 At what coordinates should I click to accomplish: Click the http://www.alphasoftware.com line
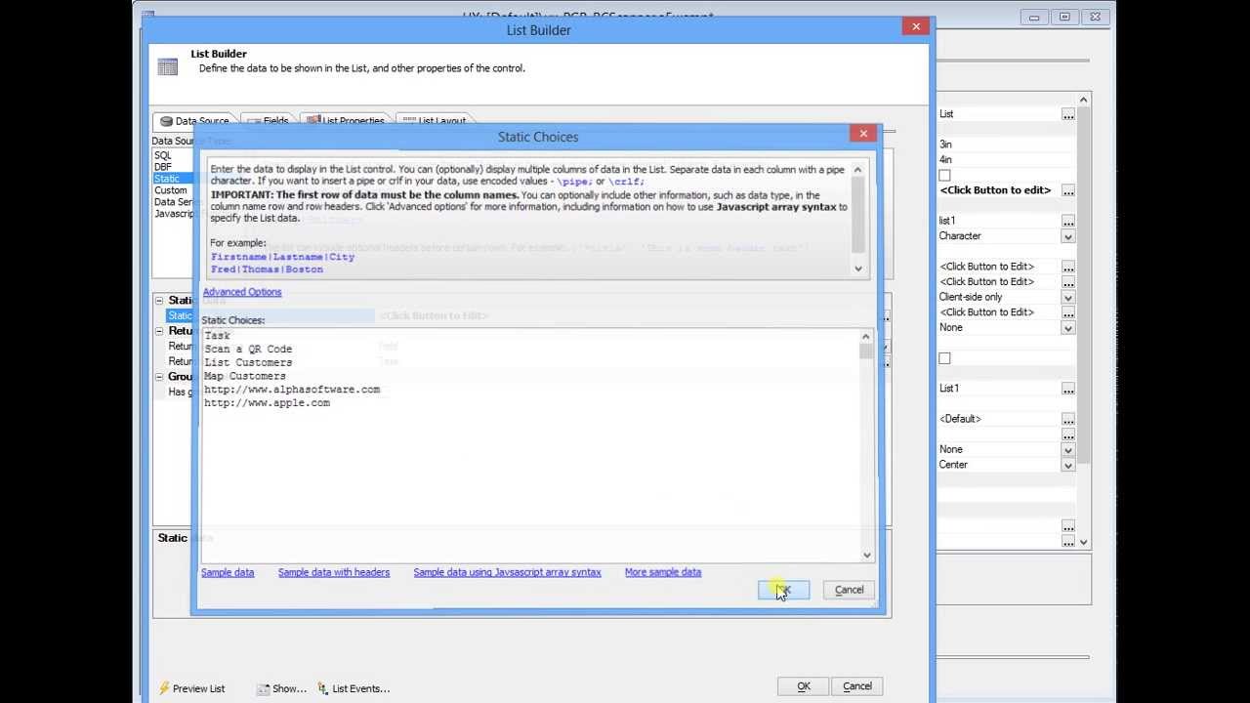click(x=292, y=390)
